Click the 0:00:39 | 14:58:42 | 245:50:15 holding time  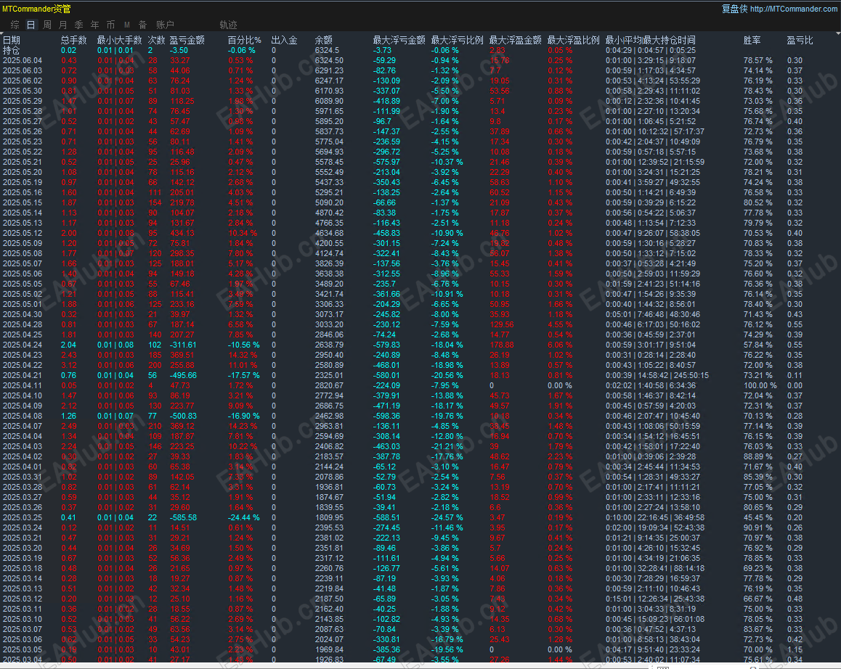[x=657, y=375]
